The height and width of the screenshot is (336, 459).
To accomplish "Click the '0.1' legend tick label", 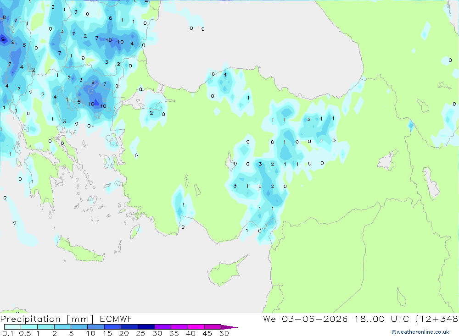I will pyautogui.click(x=8, y=333).
